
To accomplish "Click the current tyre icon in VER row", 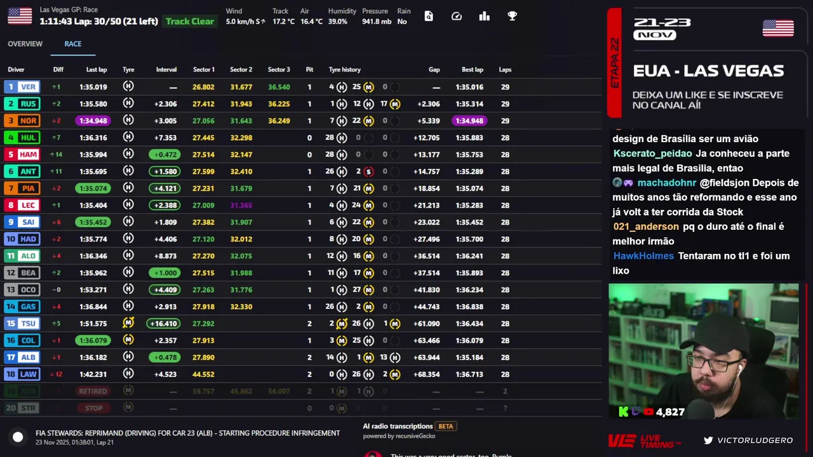I will (x=128, y=86).
